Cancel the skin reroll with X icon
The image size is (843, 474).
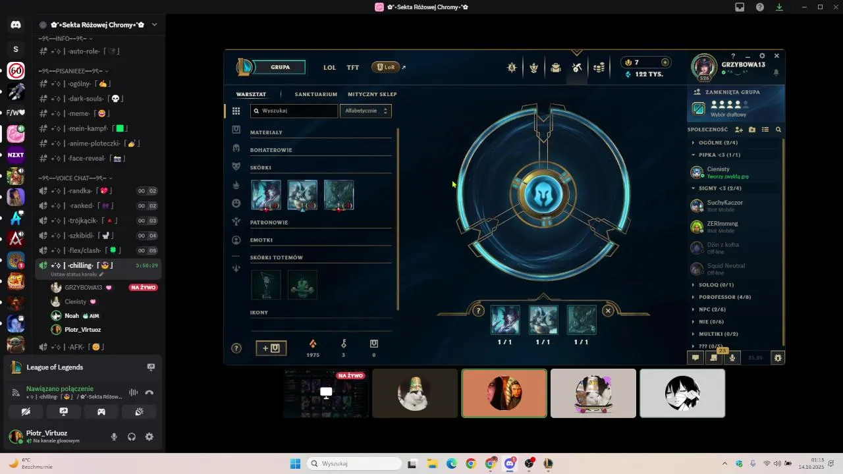coord(608,311)
